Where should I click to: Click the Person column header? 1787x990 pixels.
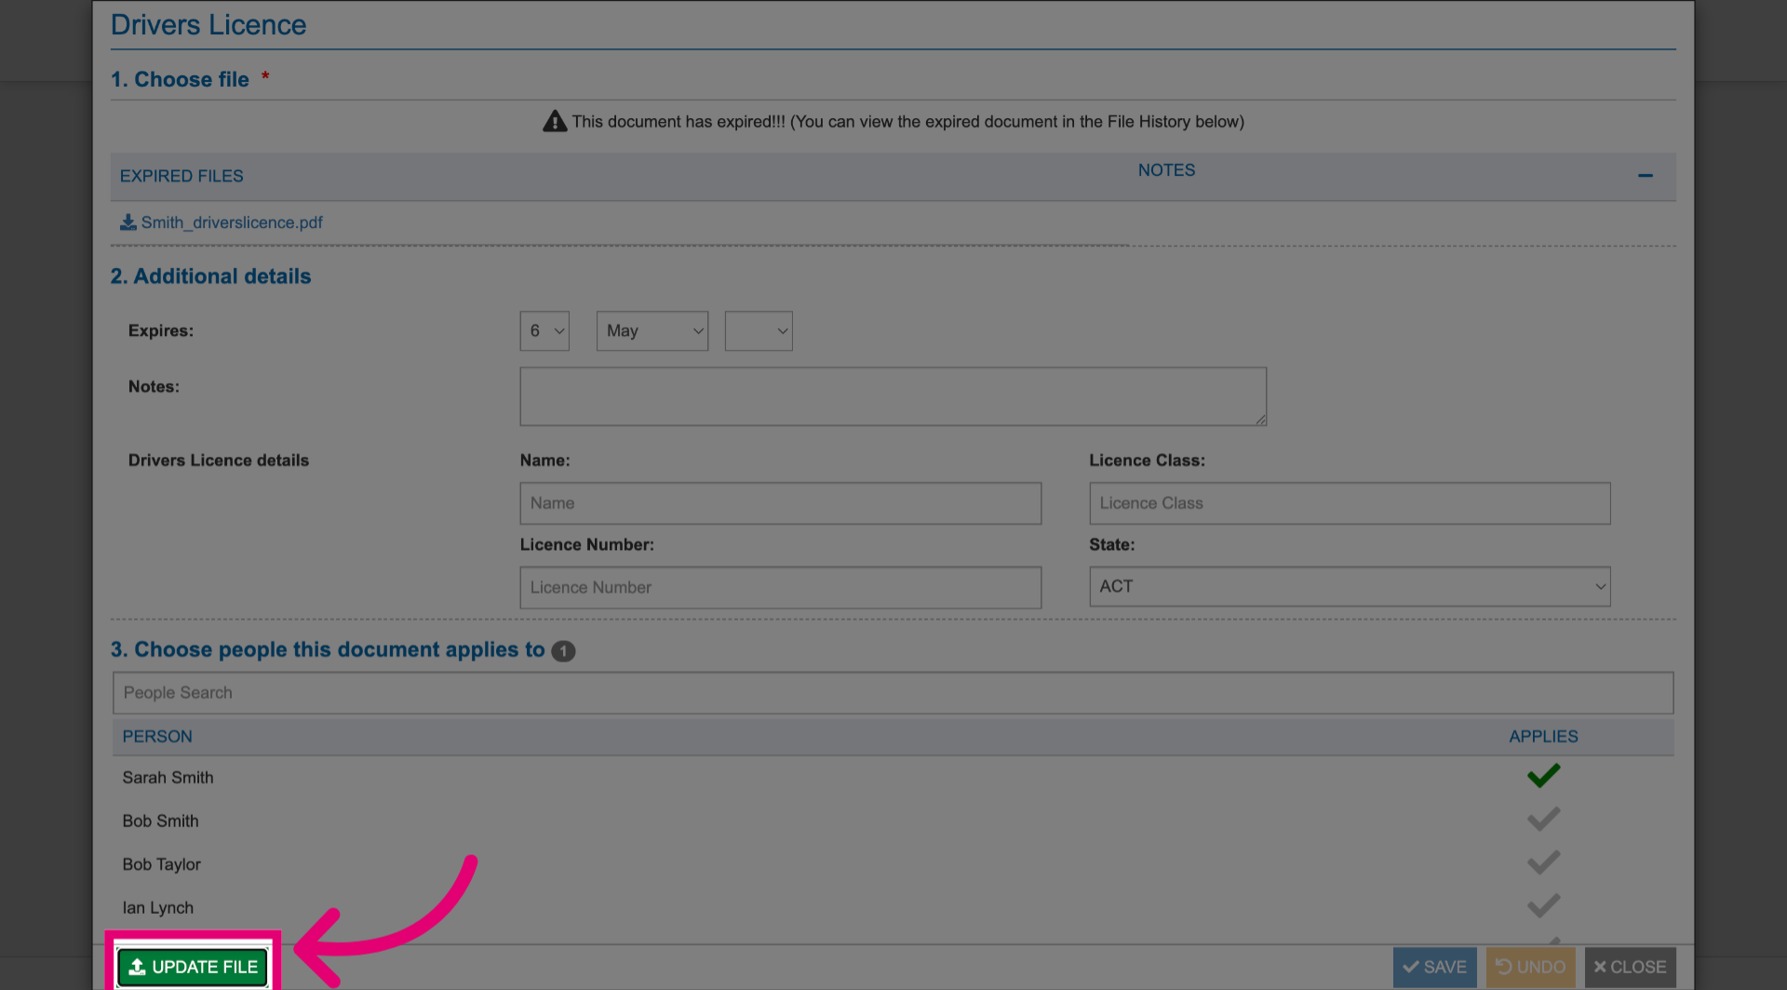click(x=157, y=737)
